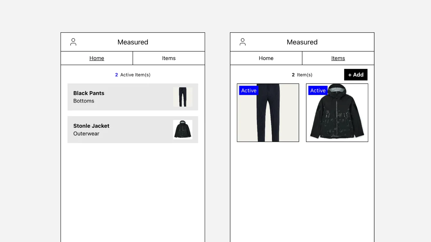431x242 pixels.
Task: Go to Home tab from the Items screen
Action: (266, 58)
